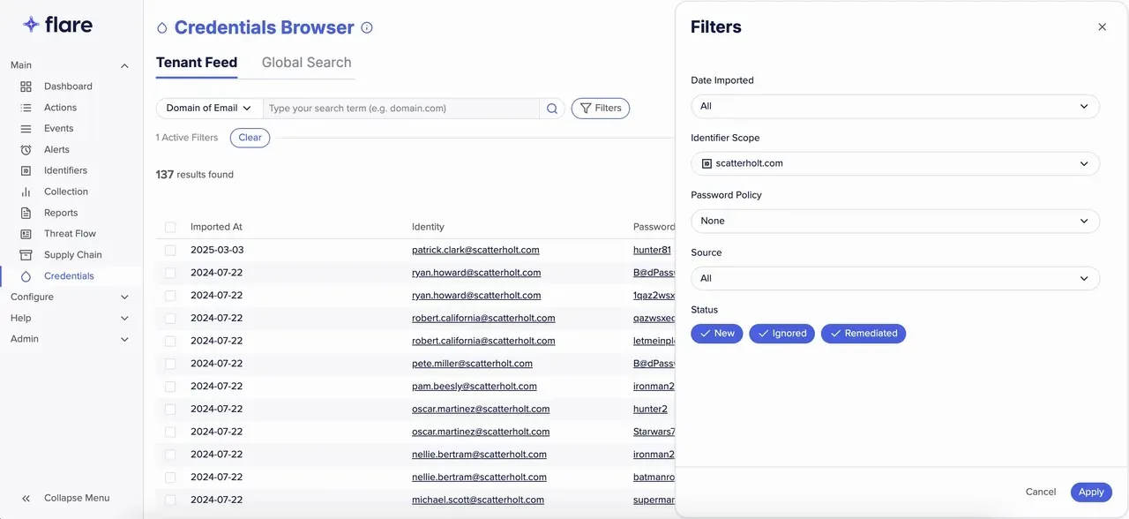Open Dashboard via its grid icon
Image resolution: width=1129 pixels, height=519 pixels.
[x=26, y=86]
